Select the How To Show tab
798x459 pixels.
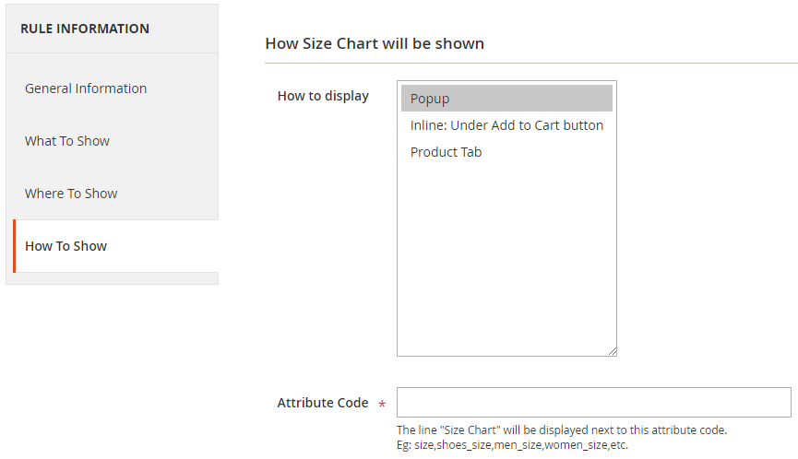click(x=66, y=246)
